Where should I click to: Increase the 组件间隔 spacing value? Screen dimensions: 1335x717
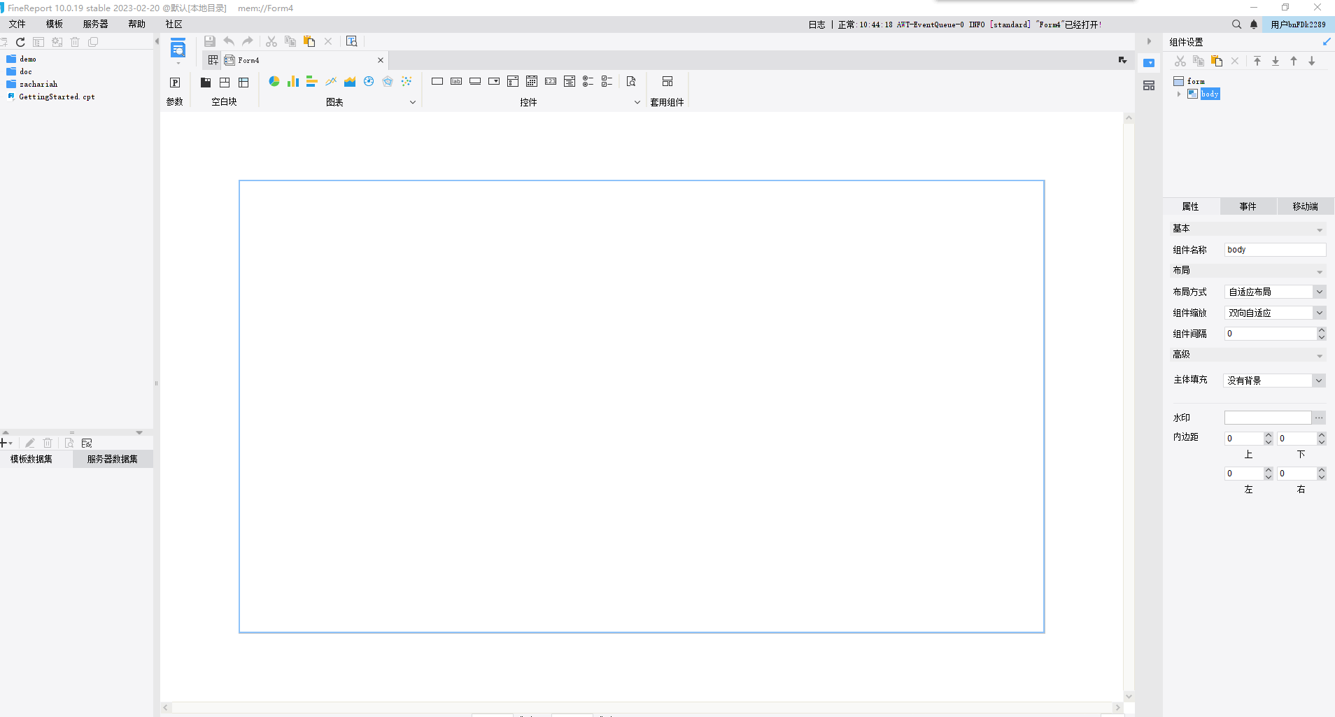point(1321,330)
